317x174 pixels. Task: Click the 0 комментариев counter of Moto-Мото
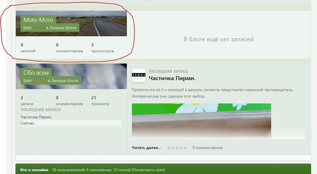click(69, 48)
